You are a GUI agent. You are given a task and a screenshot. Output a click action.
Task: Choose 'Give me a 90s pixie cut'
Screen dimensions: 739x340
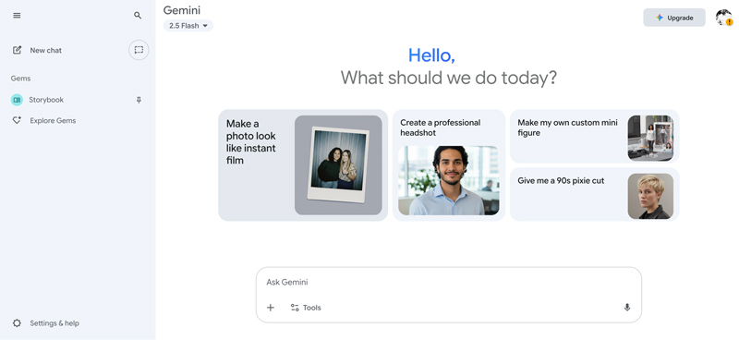click(594, 194)
